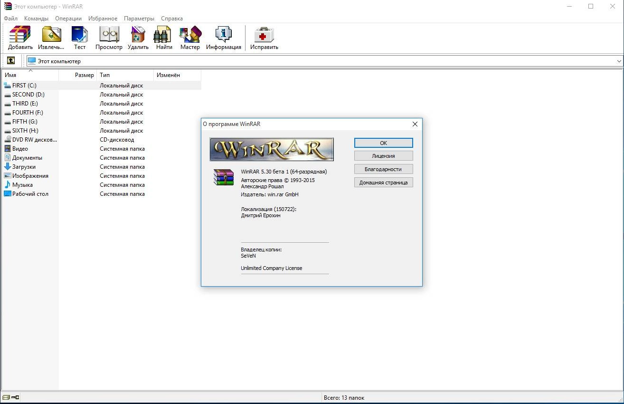Click the Дмитрий Ерохин text
This screenshot has width=624, height=404.
point(261,215)
